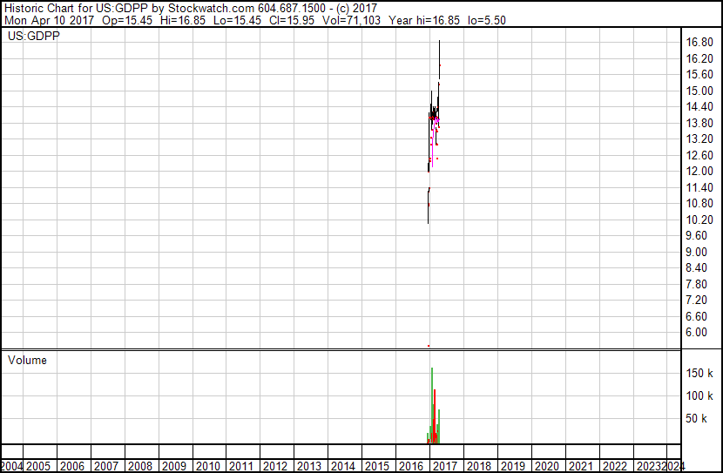Viewport: 723px width, 473px height.
Task: Click the 16.20 price axis value
Action: (699, 58)
